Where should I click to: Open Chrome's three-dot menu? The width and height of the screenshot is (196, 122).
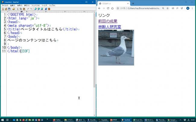(x=193, y=8)
